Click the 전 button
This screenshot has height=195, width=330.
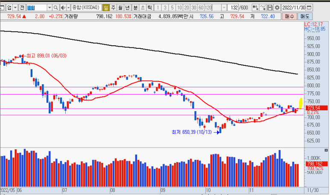pos(22,8)
